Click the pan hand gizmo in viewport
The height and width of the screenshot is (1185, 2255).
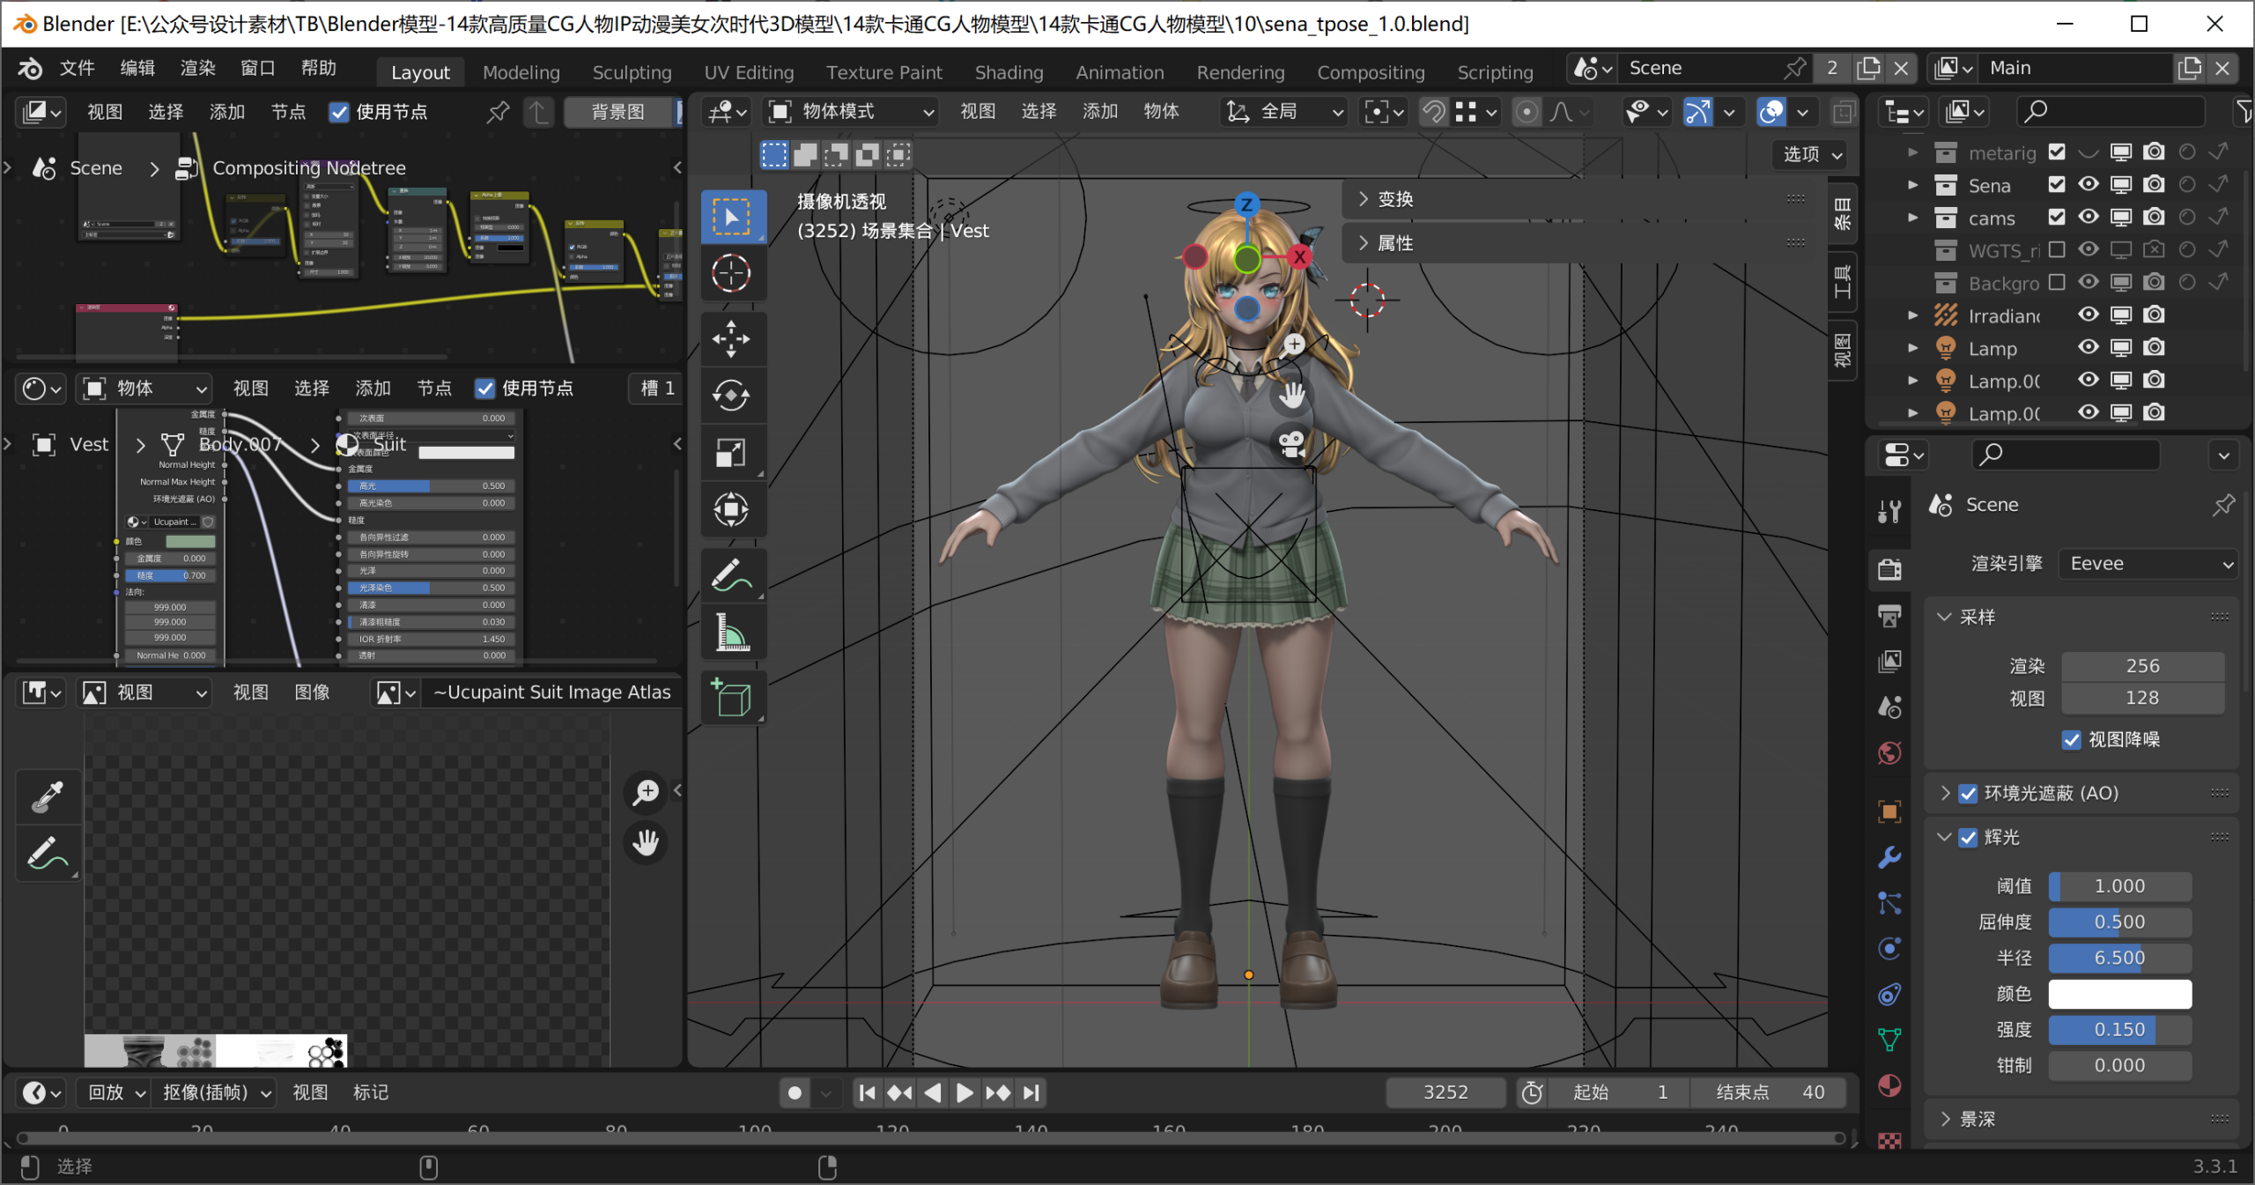1292,394
